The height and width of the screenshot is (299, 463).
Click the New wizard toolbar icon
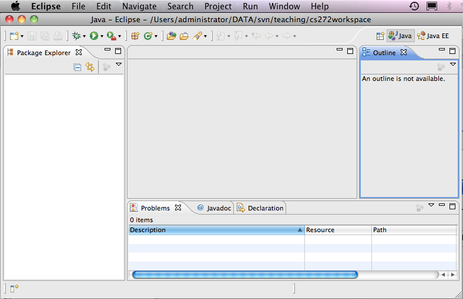pyautogui.click(x=14, y=36)
